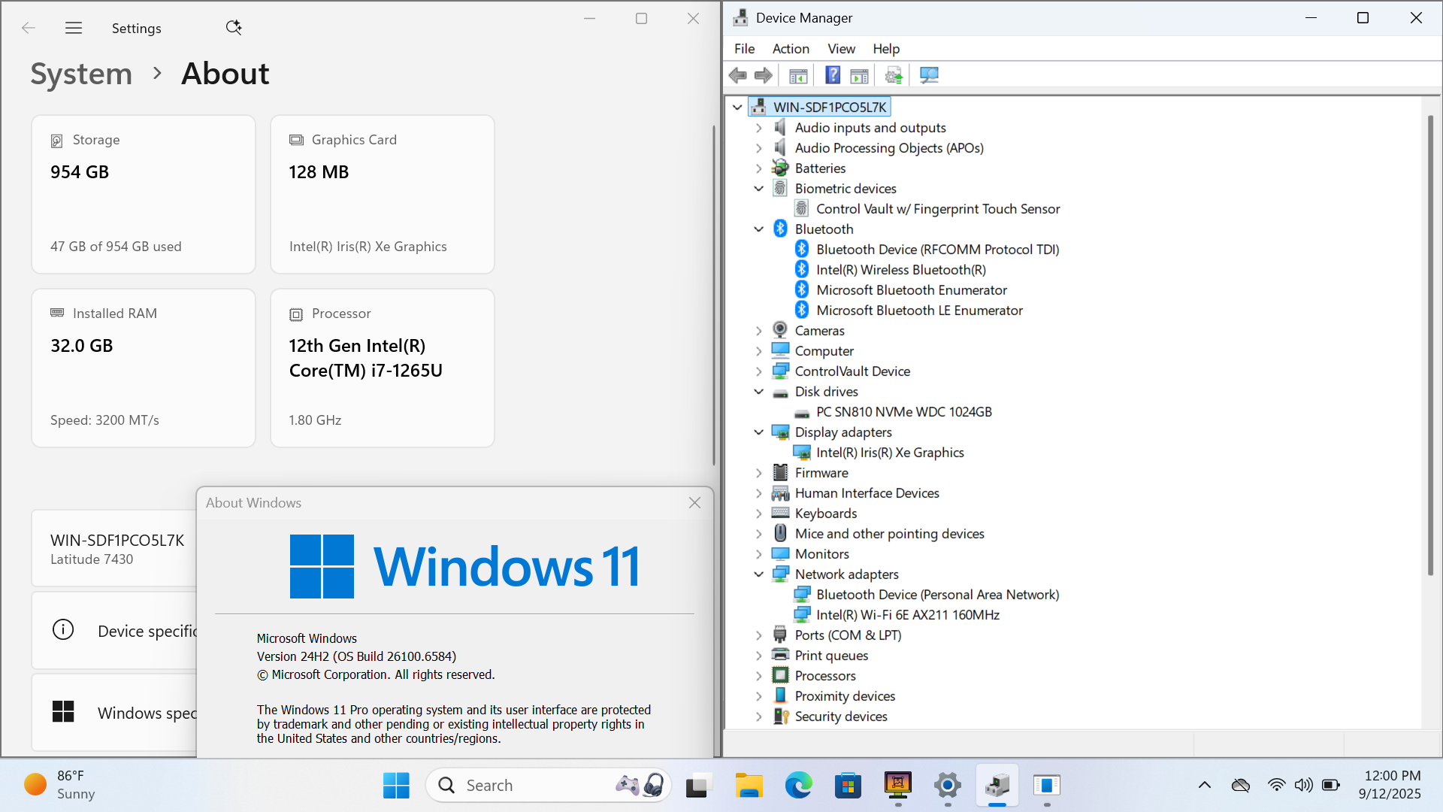Expand the Batteries category
This screenshot has height=812, width=1443.
point(758,168)
